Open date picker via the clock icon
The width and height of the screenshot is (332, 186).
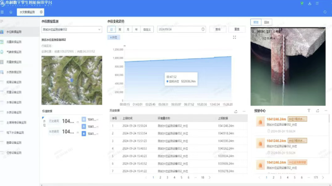(203, 29)
